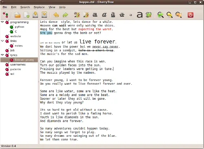Viewport: 204px width, 149px height.
Task: Select the patente node
Action: click(x=16, y=69)
